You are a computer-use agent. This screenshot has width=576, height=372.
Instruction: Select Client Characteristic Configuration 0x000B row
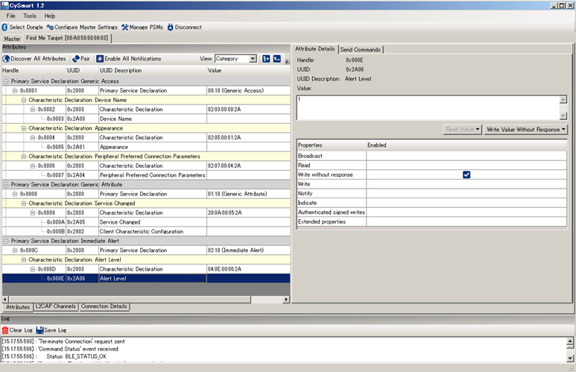[146, 232]
